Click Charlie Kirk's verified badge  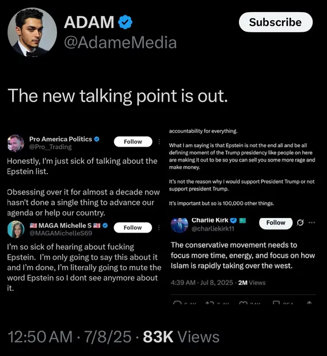pos(233,220)
